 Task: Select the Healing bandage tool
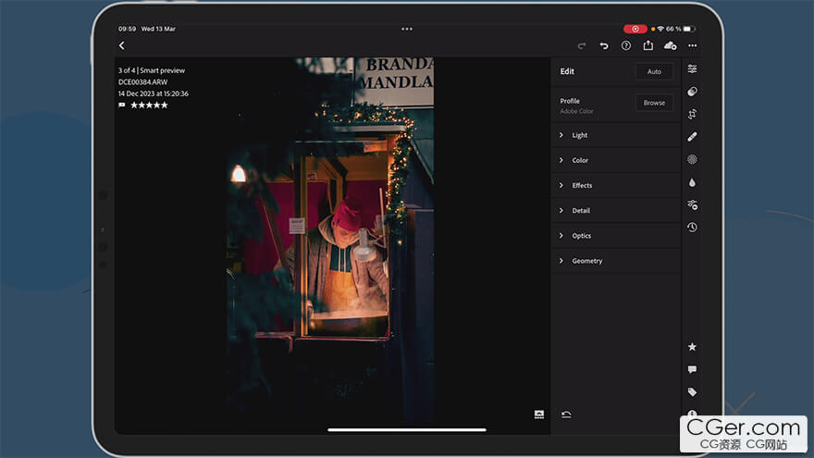tap(692, 137)
